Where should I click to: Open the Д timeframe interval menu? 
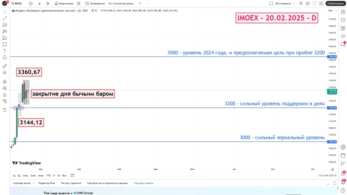coord(39,4)
